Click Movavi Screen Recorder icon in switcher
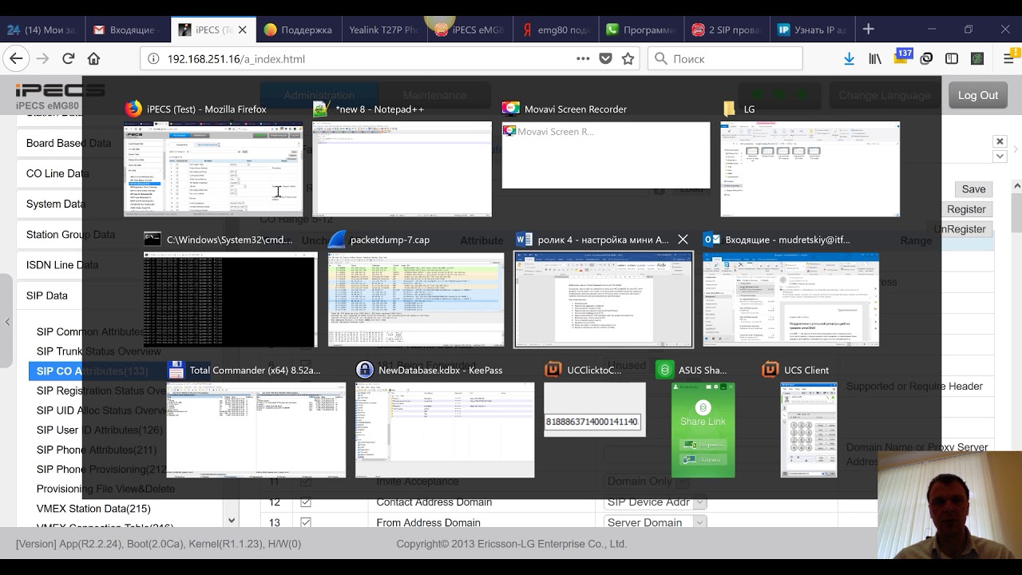1022x575 pixels. [x=510, y=109]
